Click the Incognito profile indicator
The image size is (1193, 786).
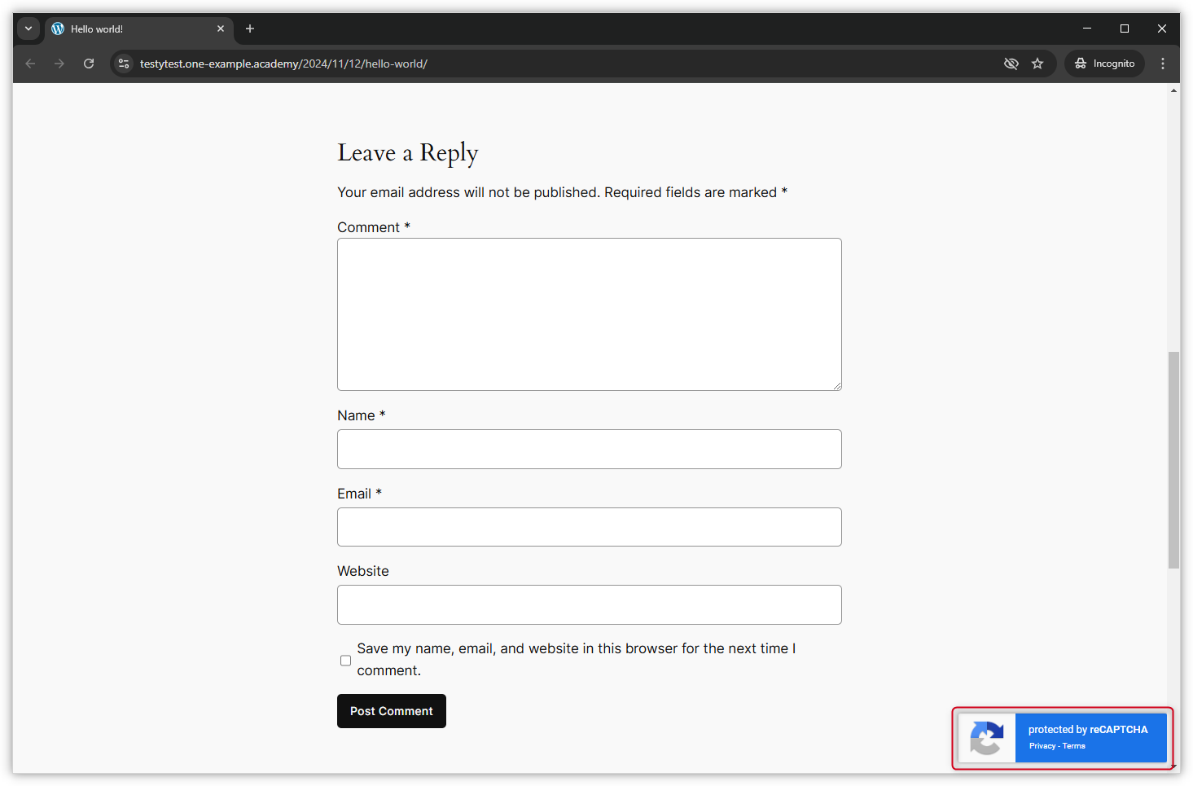1104,63
